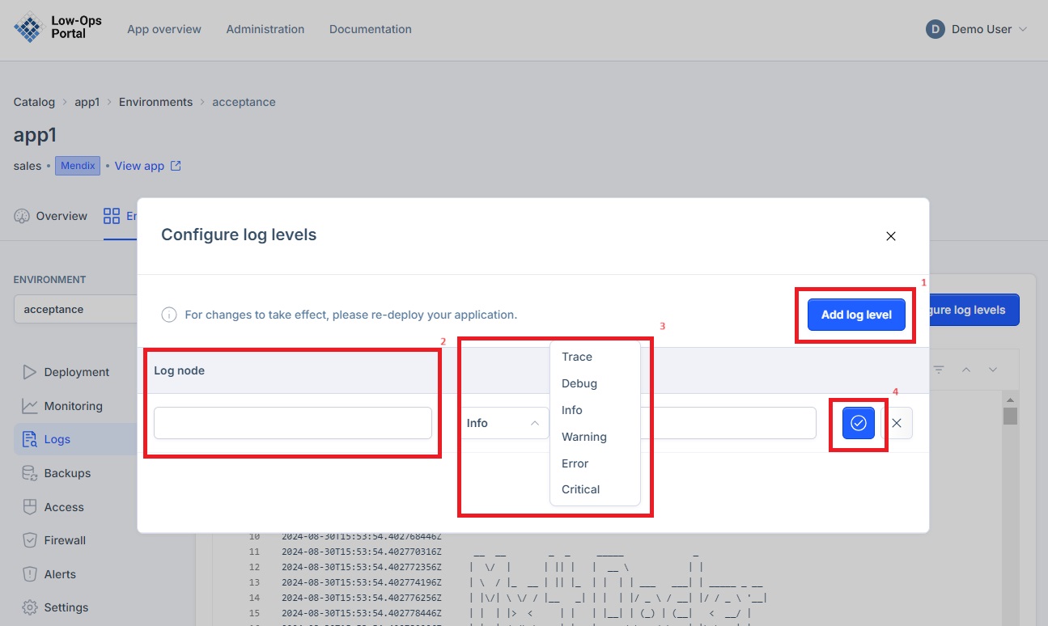Viewport: 1048px width, 626px height.
Task: Open Settings in the sidebar
Action: coord(66,607)
